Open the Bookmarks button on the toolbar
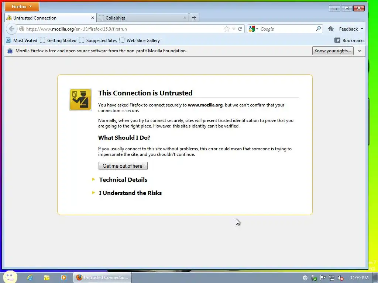The width and height of the screenshot is (378, 283). tap(349, 41)
